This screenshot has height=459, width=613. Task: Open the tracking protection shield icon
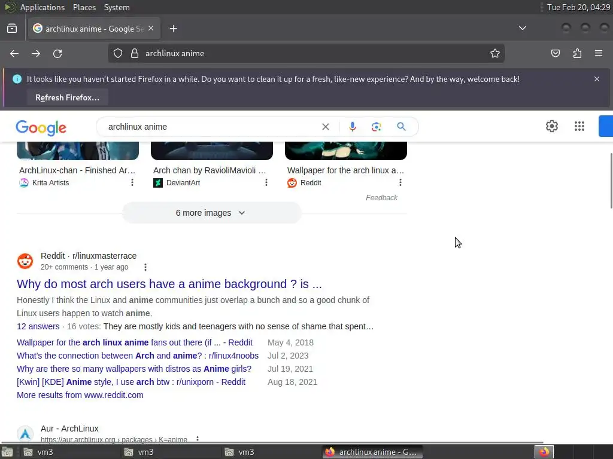click(x=118, y=53)
